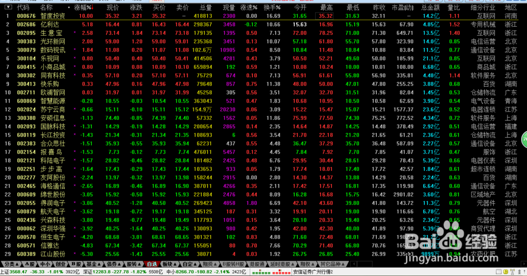527x276 pixels.
Task: Click the 量比 column header
Action: (454, 7)
